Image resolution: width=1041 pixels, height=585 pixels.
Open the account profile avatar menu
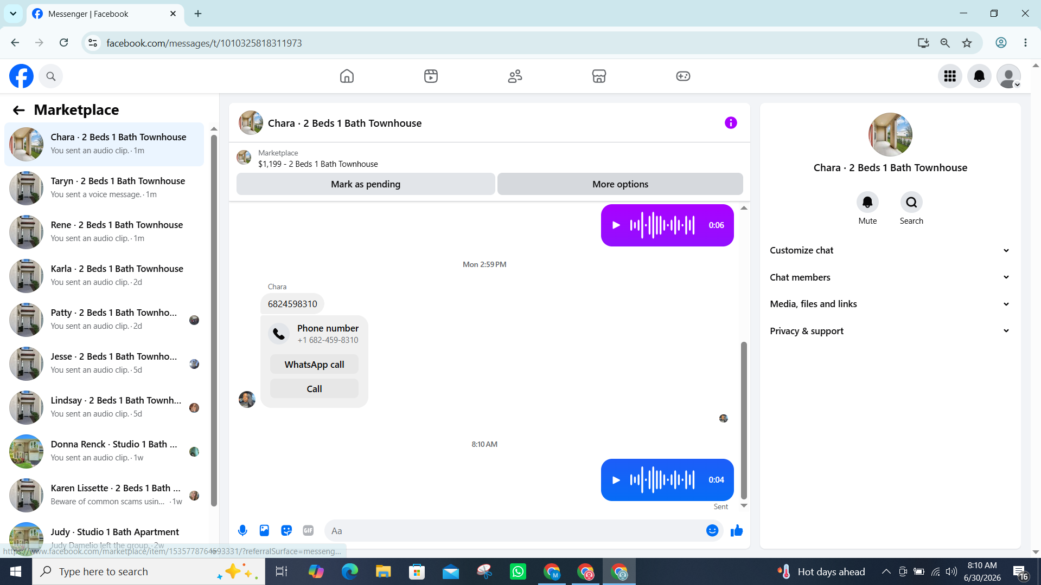1009,76
